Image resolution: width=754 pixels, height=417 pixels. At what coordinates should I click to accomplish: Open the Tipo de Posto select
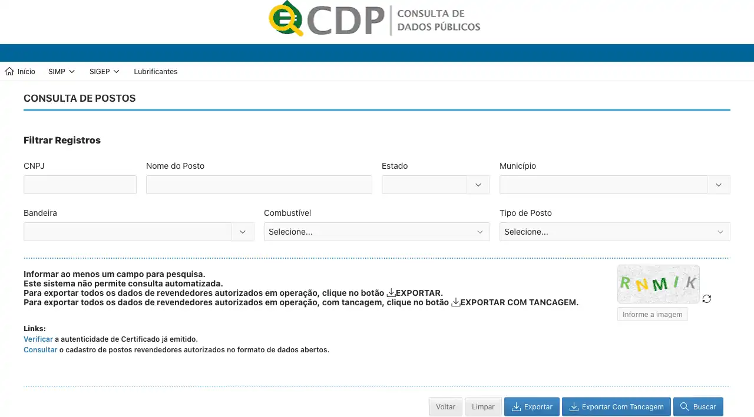coord(614,232)
